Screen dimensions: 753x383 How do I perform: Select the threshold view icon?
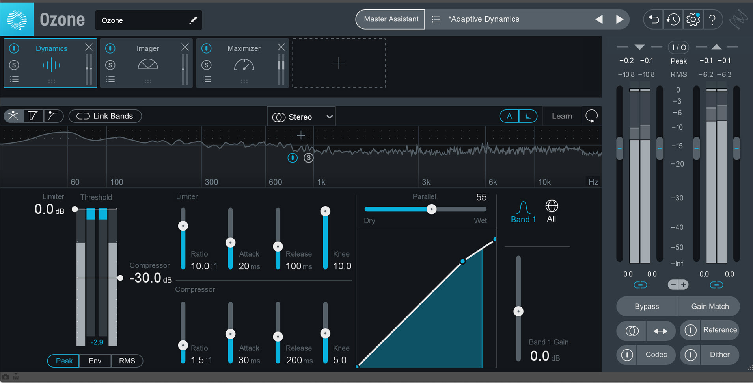point(33,116)
